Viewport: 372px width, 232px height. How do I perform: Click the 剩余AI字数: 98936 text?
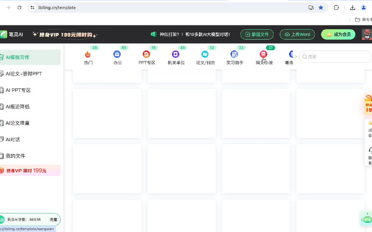24,220
